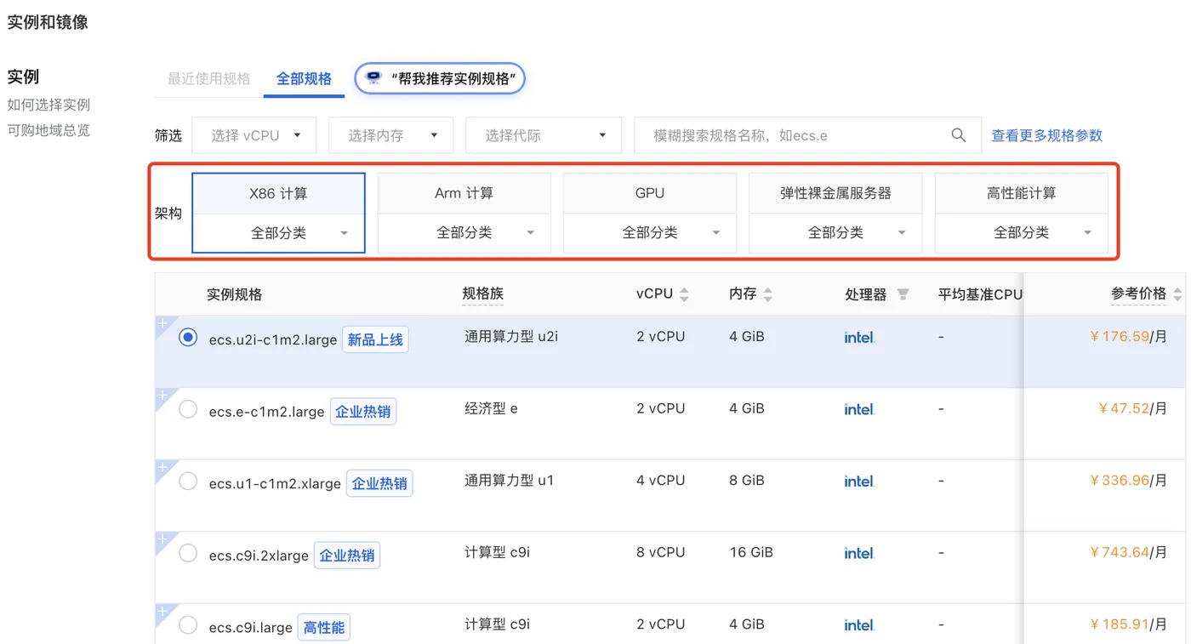This screenshot has height=644, width=1191.
Task: Expand row plus icon for ecs.e-c1m2.large
Action: pos(161,395)
